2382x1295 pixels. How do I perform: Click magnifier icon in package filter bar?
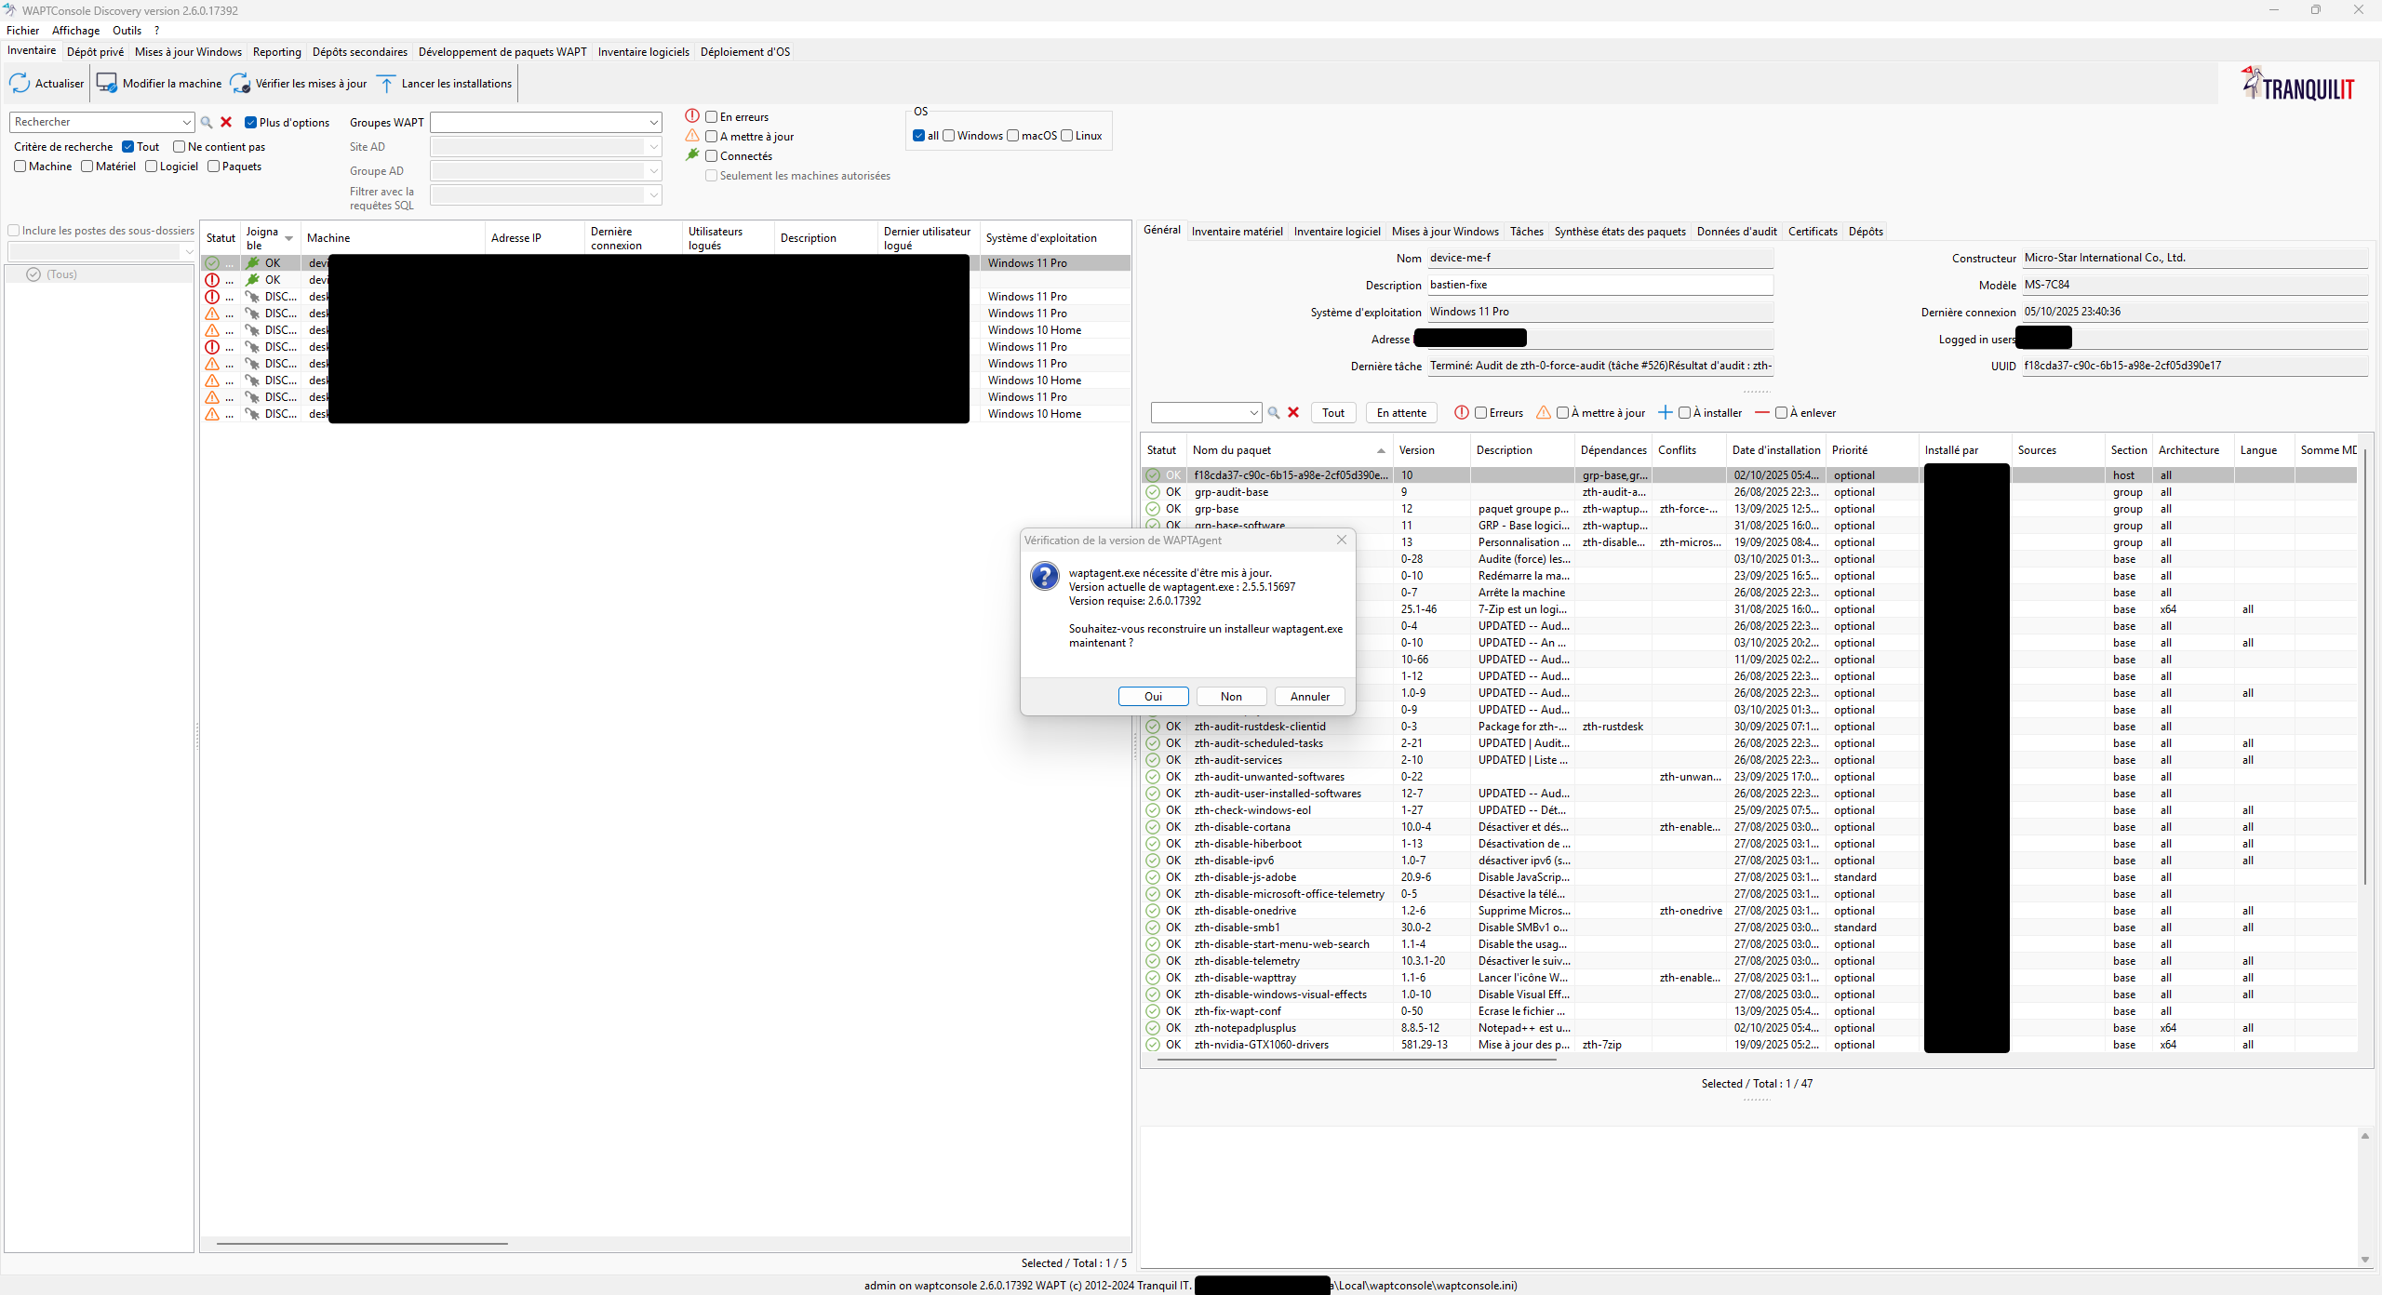point(1274,413)
